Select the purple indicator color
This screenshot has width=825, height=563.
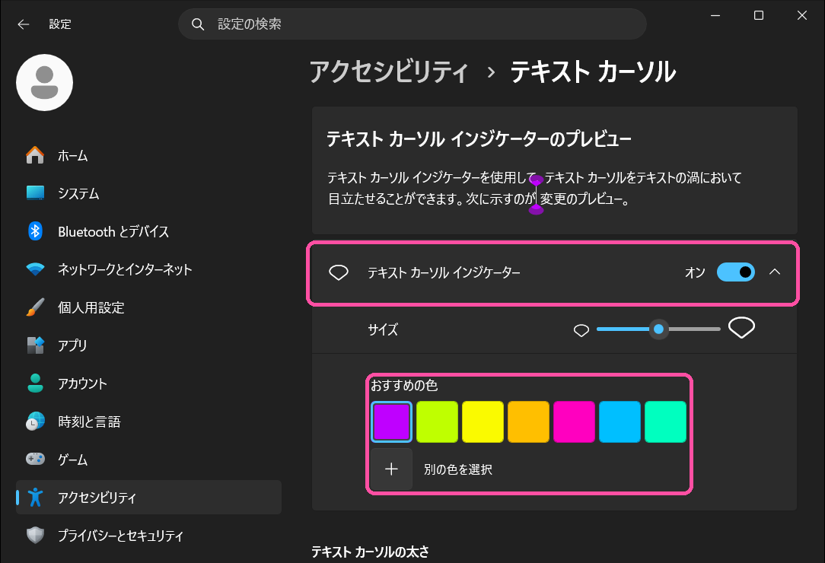(391, 422)
